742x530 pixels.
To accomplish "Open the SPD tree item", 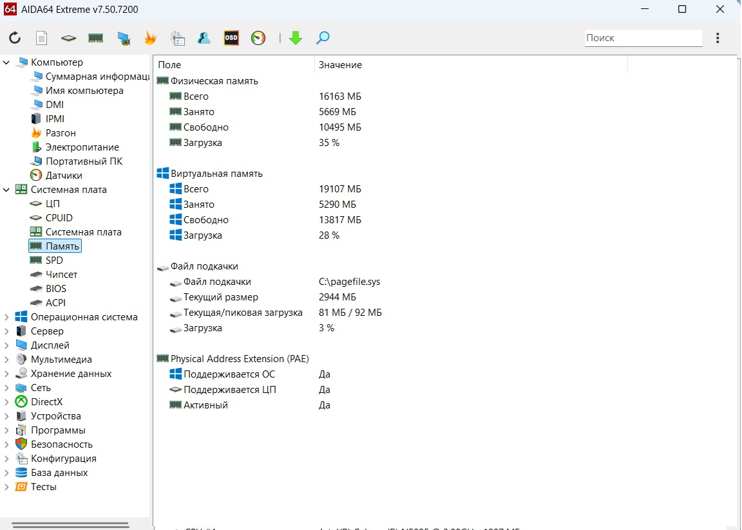I will [46, 260].
